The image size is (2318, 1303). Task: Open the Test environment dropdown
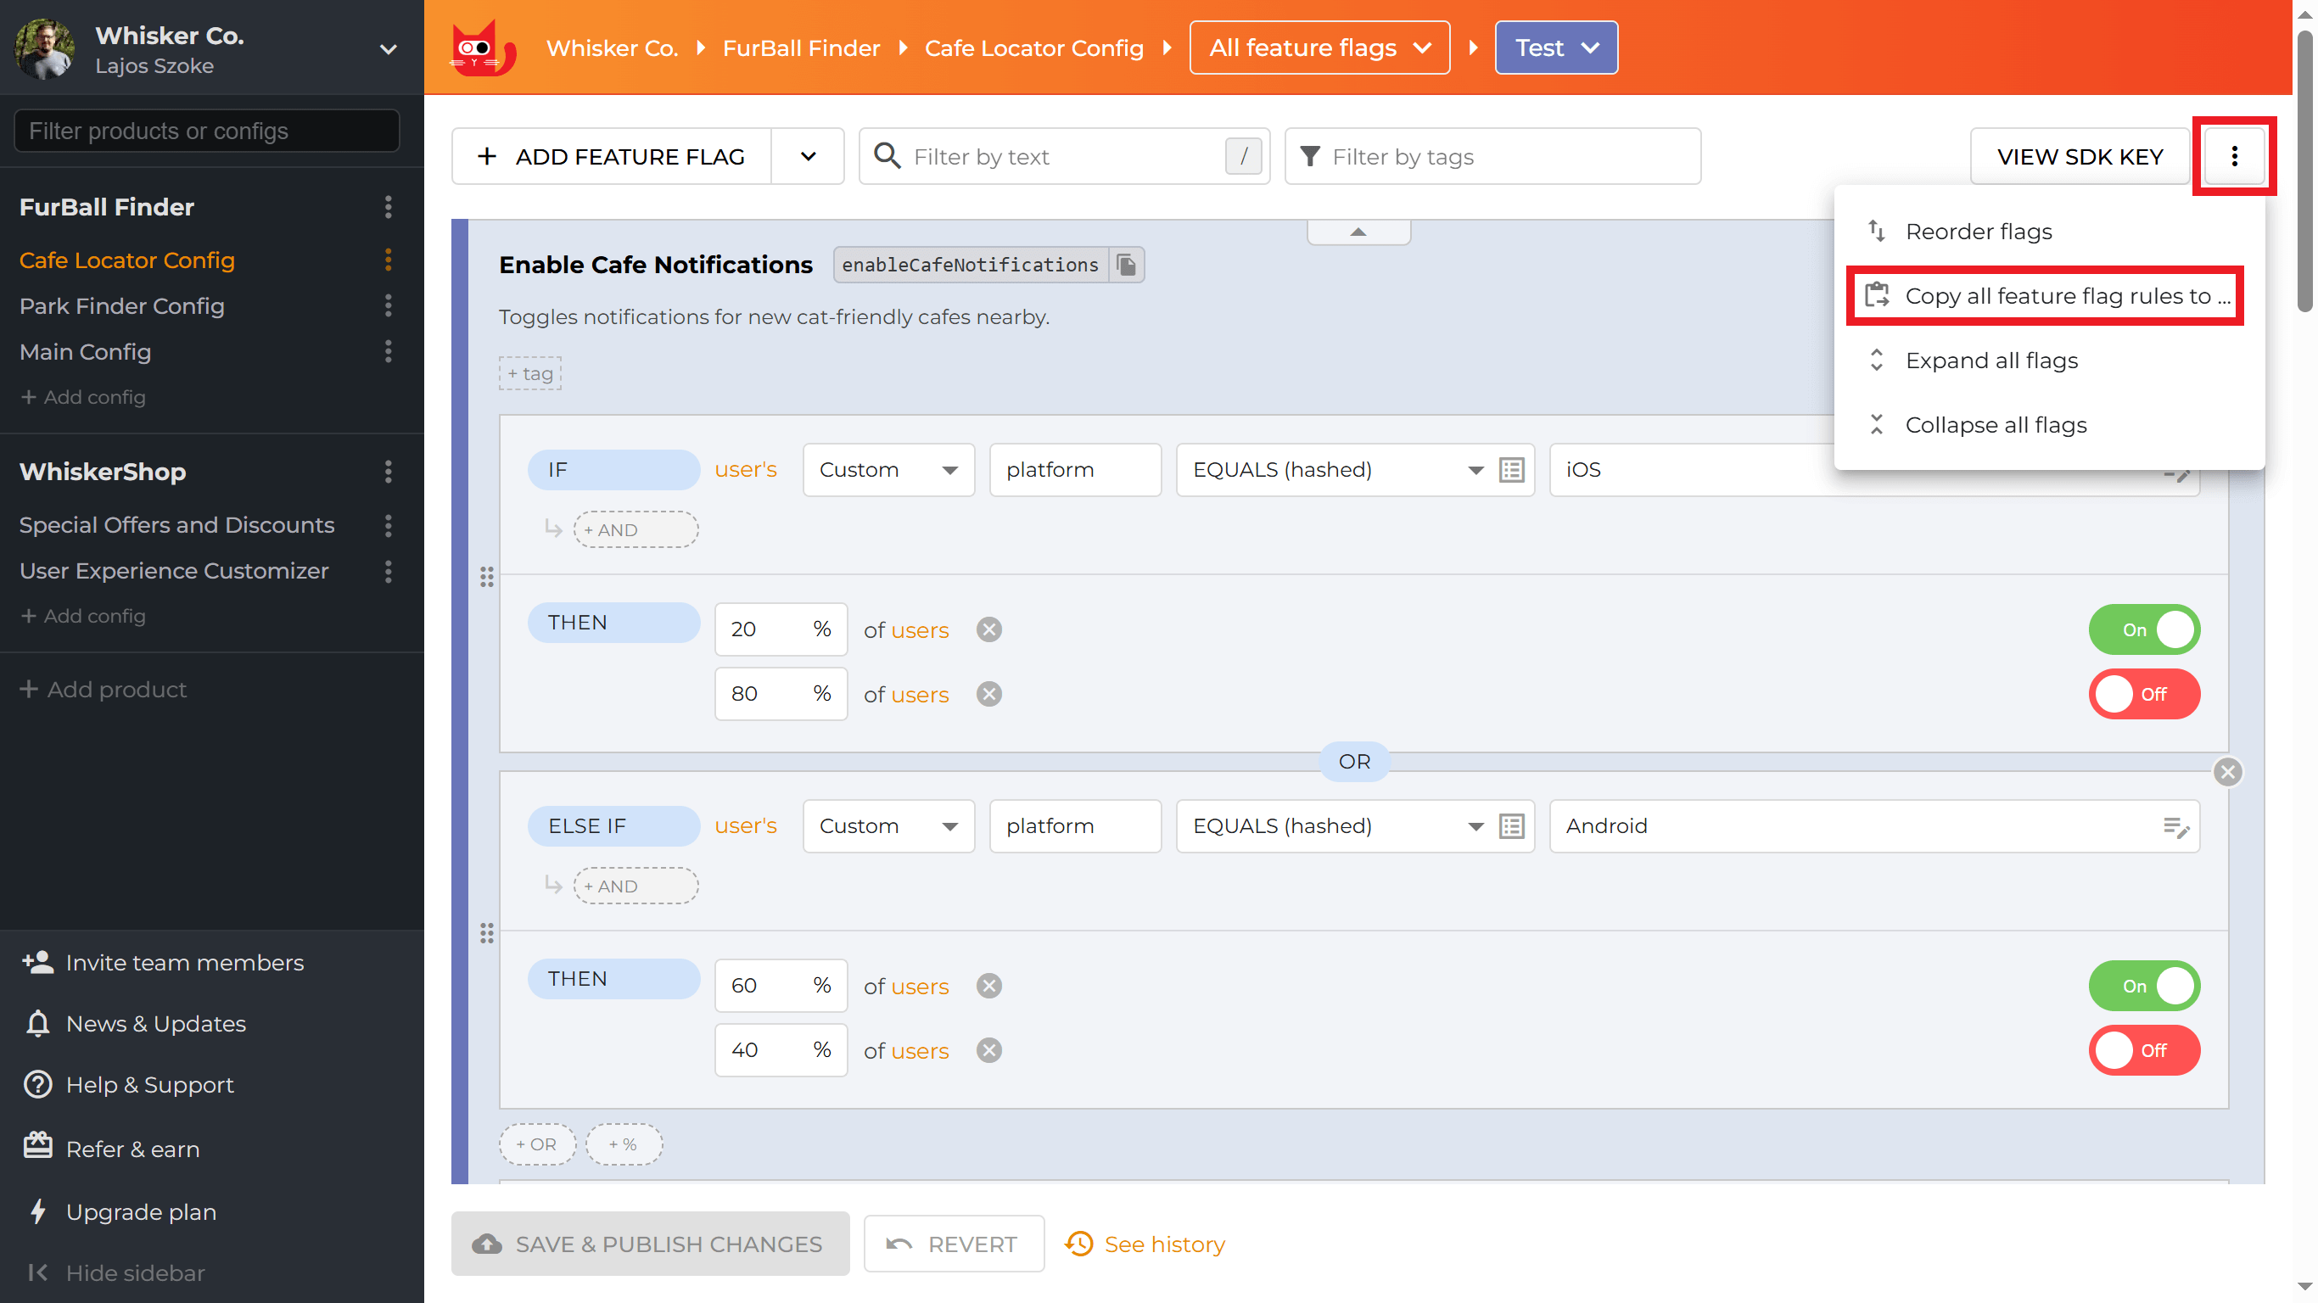(1555, 48)
